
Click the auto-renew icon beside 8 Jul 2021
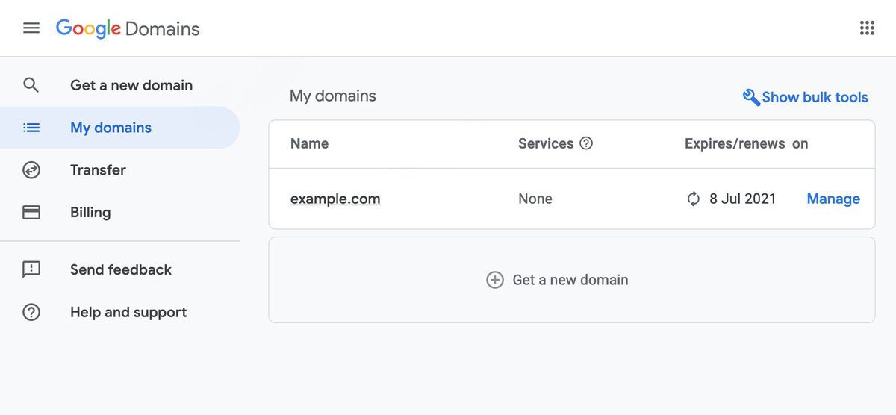tap(694, 199)
